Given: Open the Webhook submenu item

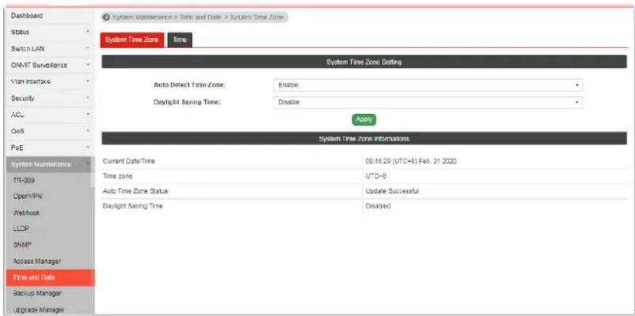Looking at the screenshot, I should point(50,212).
